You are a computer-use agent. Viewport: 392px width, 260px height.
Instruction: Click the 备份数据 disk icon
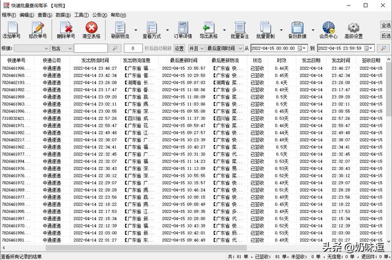(x=296, y=29)
